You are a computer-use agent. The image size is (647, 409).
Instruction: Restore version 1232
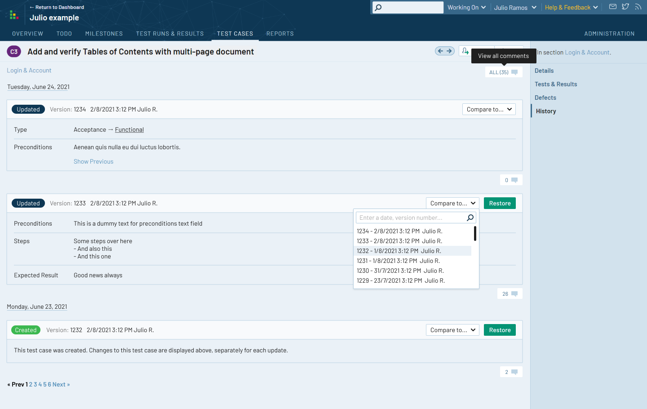coord(500,330)
